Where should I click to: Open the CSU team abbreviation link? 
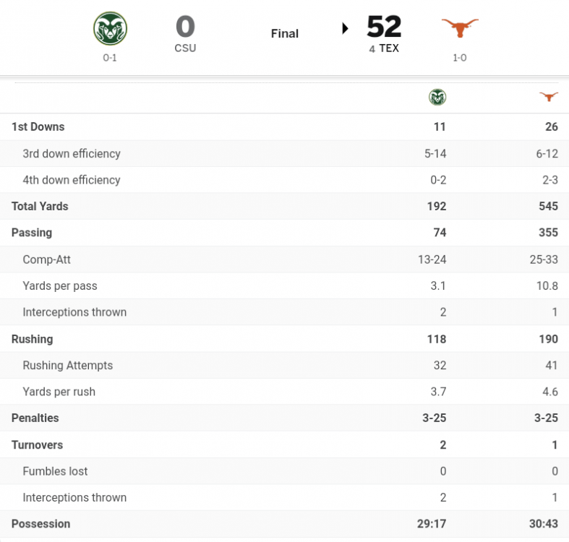coord(185,48)
